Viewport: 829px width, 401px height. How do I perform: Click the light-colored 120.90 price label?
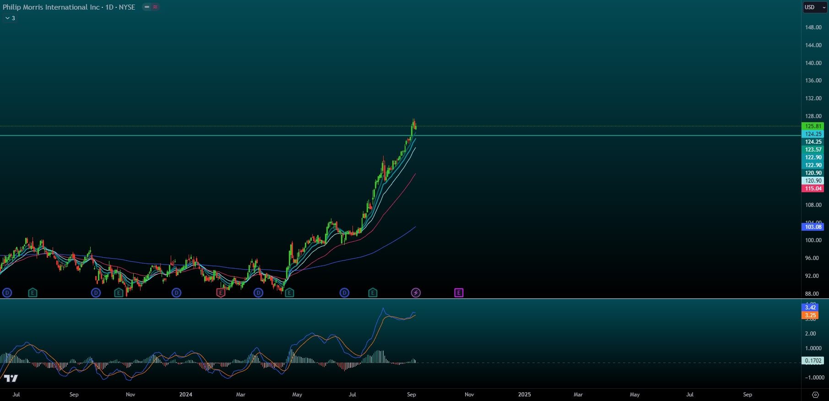point(813,181)
